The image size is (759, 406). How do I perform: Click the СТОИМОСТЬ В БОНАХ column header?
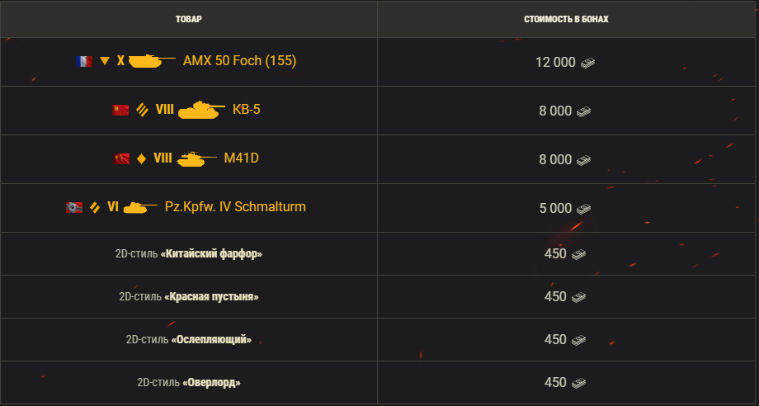[566, 19]
